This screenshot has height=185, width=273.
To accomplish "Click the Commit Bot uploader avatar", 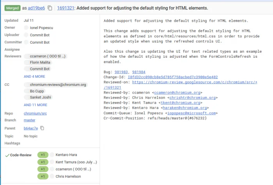I will (x=26, y=35).
